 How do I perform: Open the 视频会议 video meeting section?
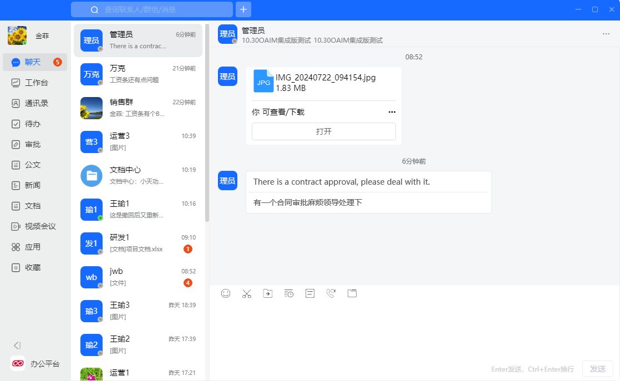click(39, 226)
